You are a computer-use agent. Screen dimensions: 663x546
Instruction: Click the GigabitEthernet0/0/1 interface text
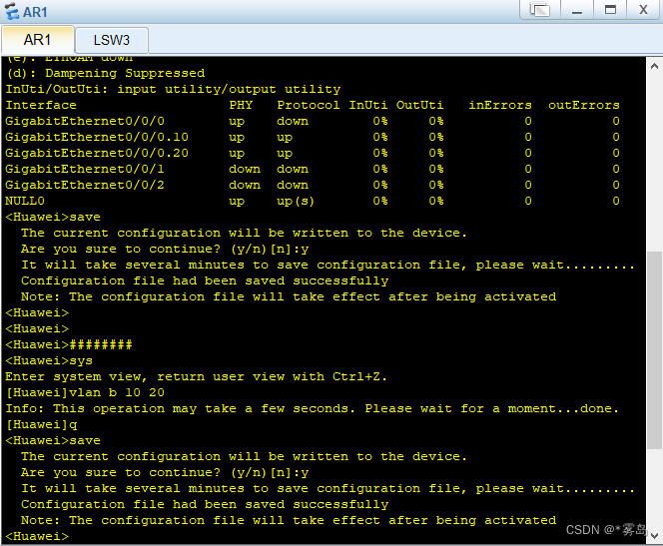(85, 169)
